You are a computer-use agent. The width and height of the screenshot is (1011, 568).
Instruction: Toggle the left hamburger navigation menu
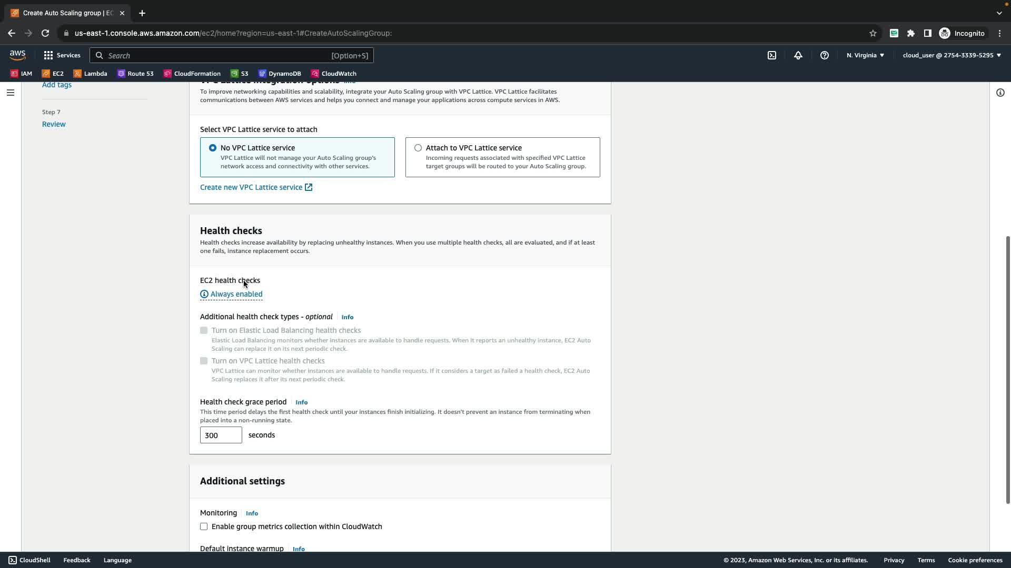click(x=11, y=93)
